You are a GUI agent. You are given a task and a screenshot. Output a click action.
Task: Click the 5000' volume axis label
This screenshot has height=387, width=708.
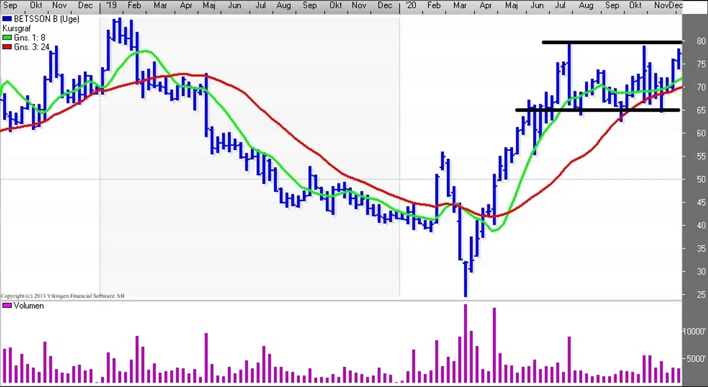(x=696, y=359)
